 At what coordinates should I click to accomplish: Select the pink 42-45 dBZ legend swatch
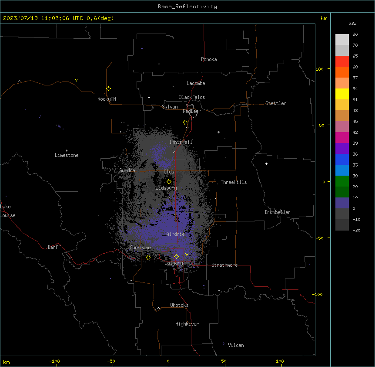coord(342,127)
